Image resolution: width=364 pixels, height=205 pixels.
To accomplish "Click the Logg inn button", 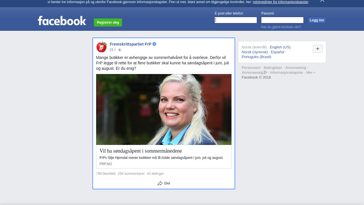I will pos(317,20).
